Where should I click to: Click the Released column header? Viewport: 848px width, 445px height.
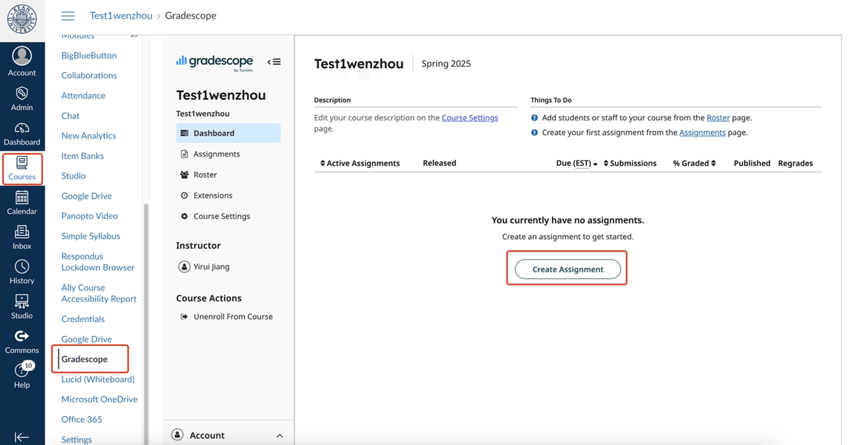tap(439, 163)
